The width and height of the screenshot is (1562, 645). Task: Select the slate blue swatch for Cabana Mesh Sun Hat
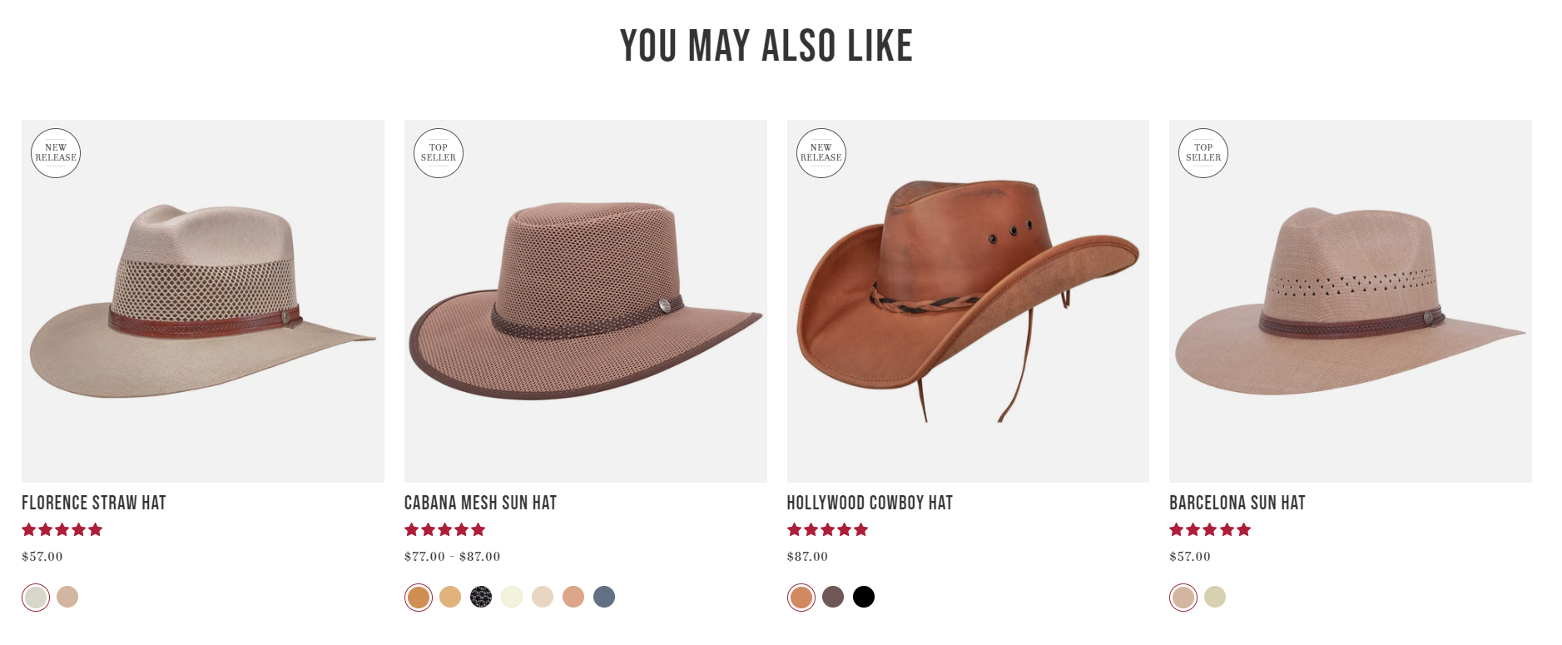[x=604, y=597]
